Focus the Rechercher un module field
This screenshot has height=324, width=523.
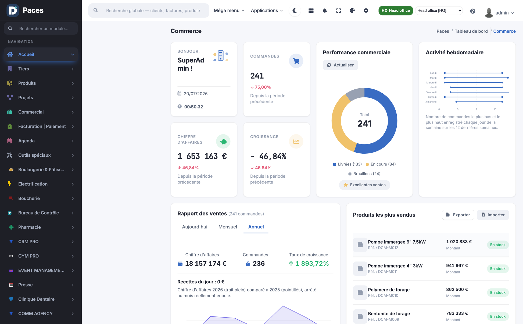pyautogui.click(x=41, y=29)
